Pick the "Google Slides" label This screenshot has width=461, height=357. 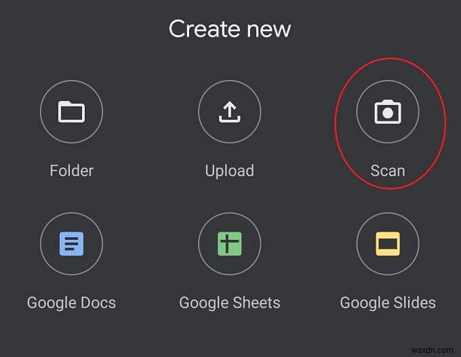pos(388,303)
